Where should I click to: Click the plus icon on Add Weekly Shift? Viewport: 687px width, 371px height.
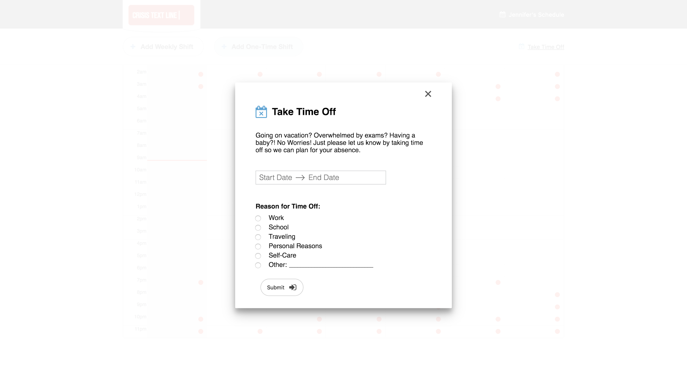133,47
